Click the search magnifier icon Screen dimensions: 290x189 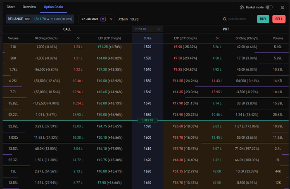click(224, 19)
